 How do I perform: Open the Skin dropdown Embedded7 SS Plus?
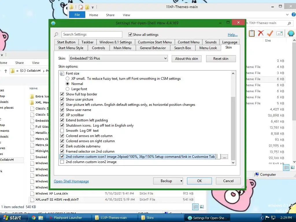(x=118, y=58)
